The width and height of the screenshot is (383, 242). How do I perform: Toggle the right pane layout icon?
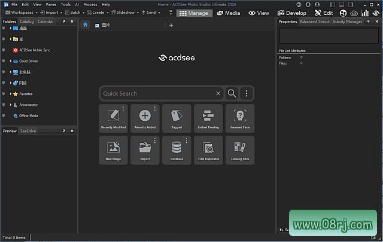(351, 4)
